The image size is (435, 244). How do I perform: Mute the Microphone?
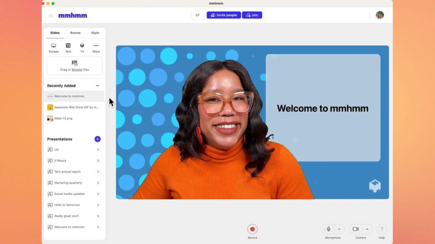[328, 229]
